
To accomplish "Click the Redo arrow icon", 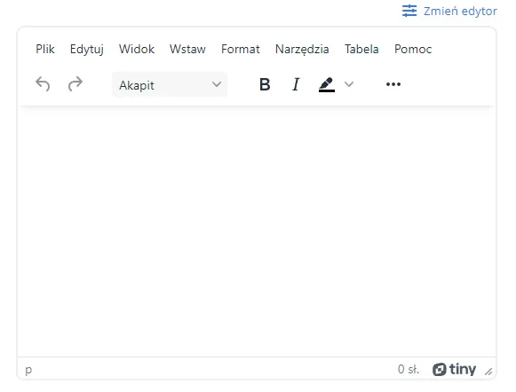I will [x=75, y=84].
